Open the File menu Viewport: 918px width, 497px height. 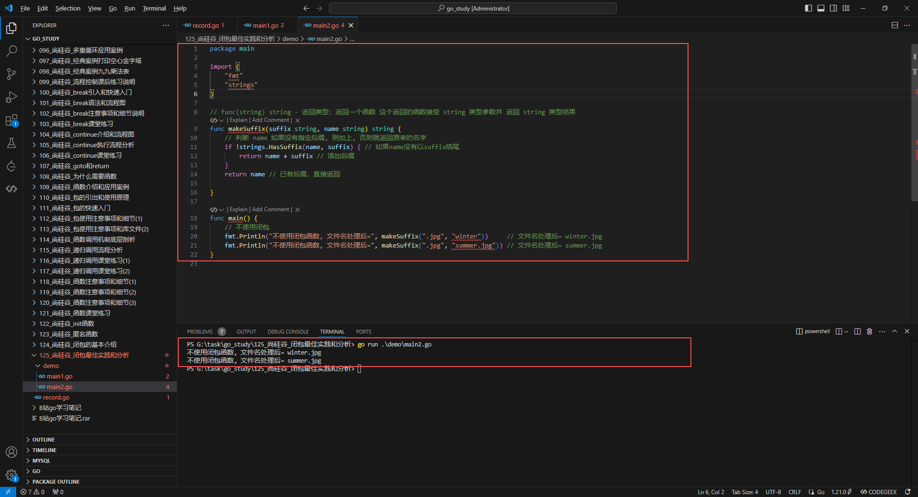(x=25, y=8)
